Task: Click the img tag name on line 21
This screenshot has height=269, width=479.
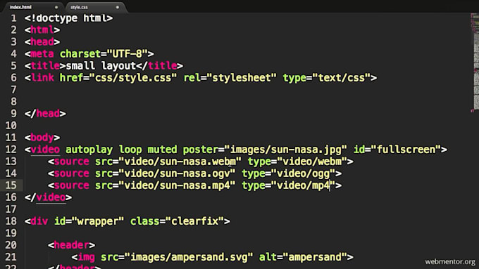Action: [x=86, y=257]
